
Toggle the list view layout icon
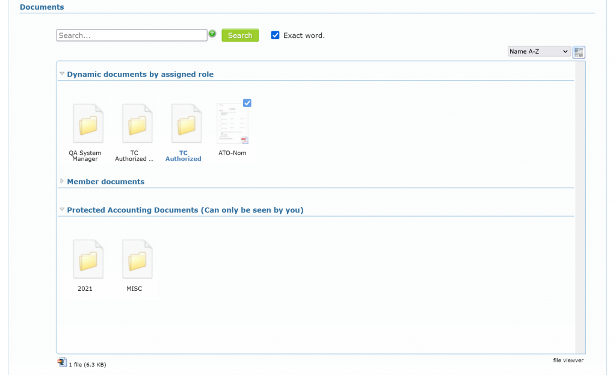click(x=579, y=52)
